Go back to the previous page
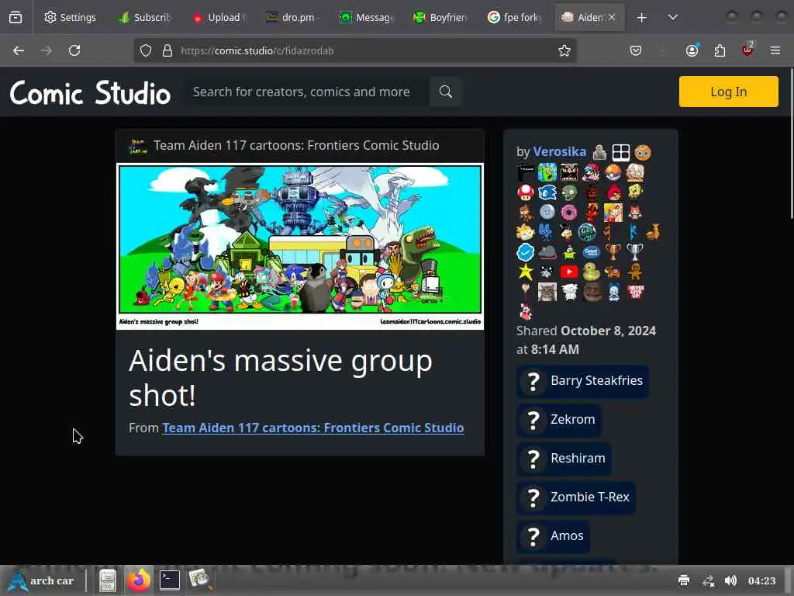Viewport: 794px width, 596px height. coord(19,50)
